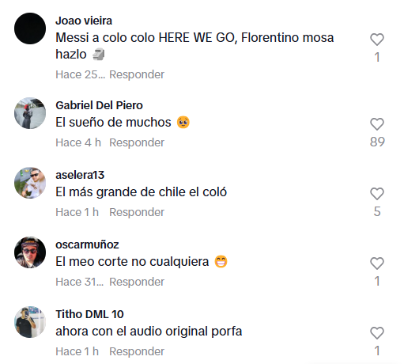View aselera13's profile photo
404x364 pixels.
[x=30, y=183]
